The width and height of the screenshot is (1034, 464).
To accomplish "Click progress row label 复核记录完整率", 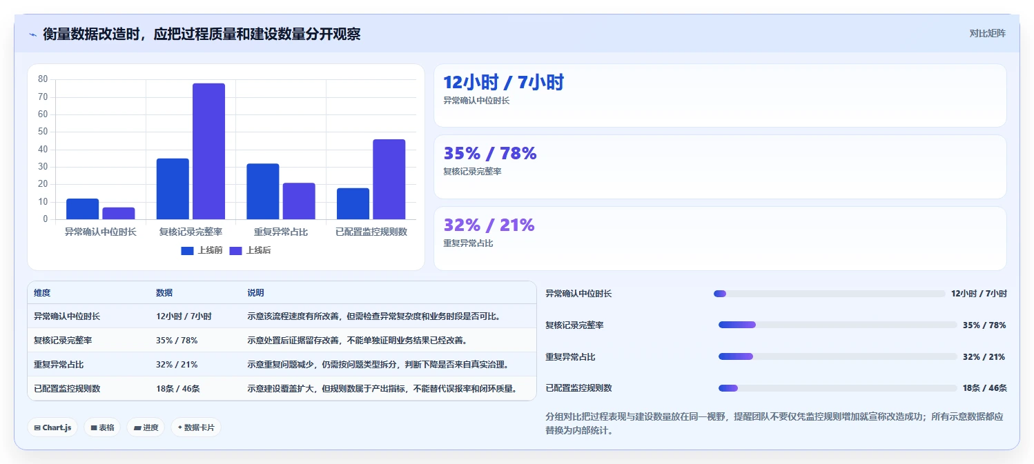I will tap(574, 325).
